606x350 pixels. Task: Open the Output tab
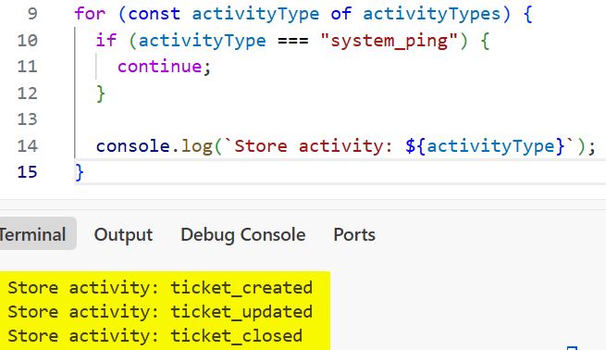point(123,234)
